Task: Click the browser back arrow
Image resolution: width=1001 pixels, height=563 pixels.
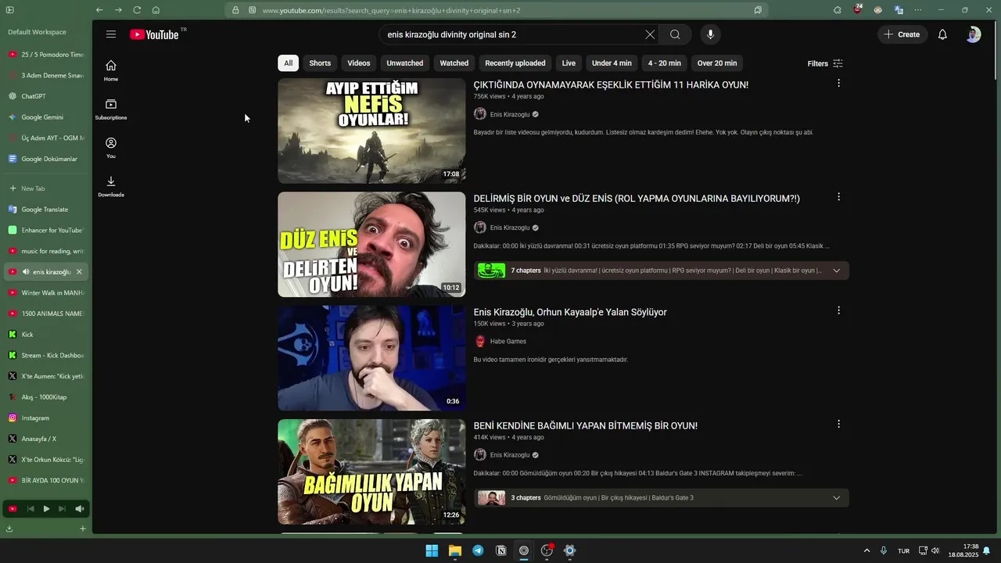Action: (x=99, y=10)
